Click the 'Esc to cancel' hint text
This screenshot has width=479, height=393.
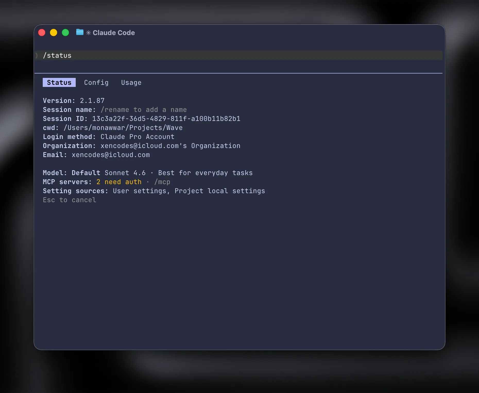70,200
